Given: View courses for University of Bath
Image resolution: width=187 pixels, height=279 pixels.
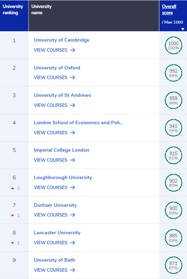Looking at the screenshot, I should 54,270.
